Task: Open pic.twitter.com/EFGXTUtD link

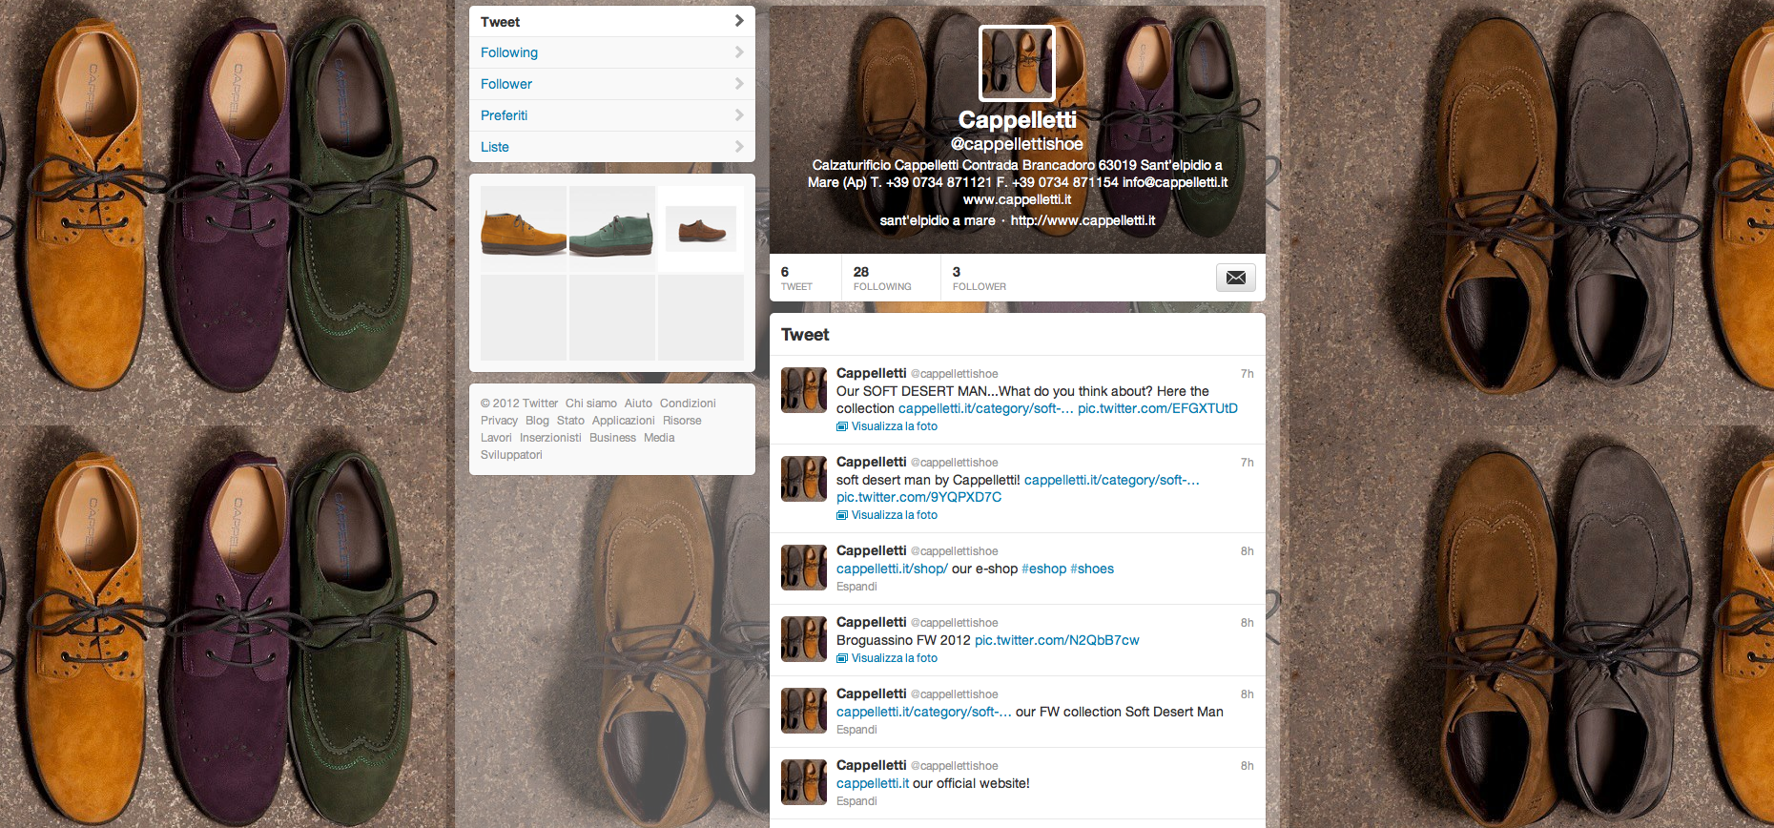Action: click(1158, 408)
